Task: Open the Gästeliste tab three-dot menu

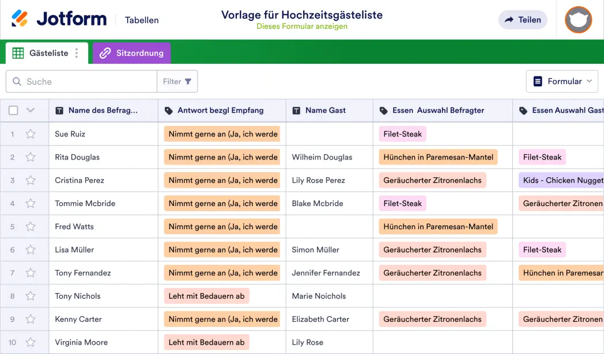Action: pyautogui.click(x=77, y=52)
